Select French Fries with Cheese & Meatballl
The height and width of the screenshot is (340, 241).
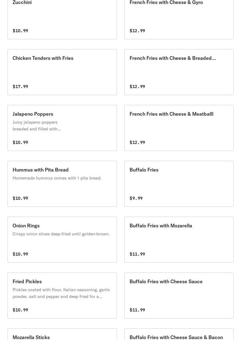point(171,114)
